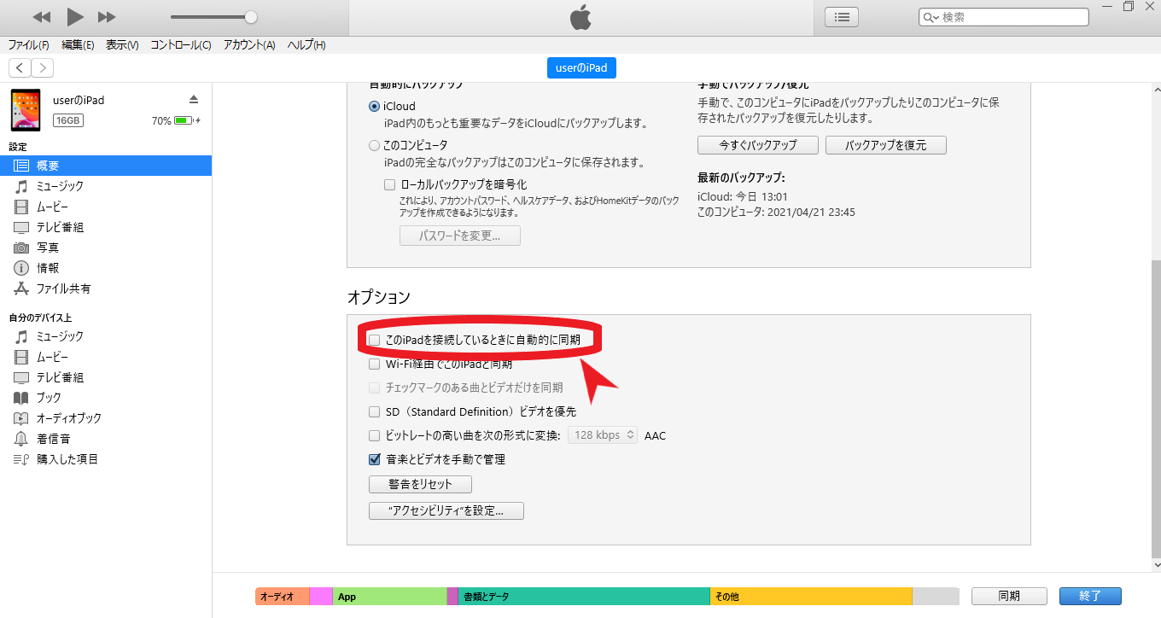
Task: Click the 同期 sync button
Action: [1009, 596]
